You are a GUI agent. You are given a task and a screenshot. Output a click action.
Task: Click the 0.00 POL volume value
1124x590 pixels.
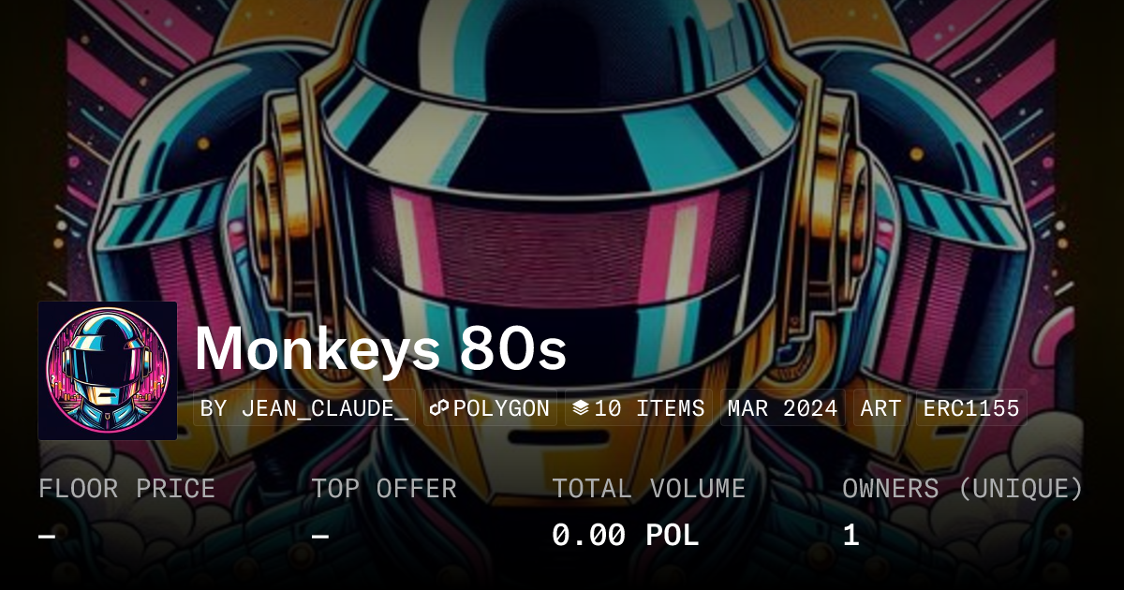coord(625,536)
